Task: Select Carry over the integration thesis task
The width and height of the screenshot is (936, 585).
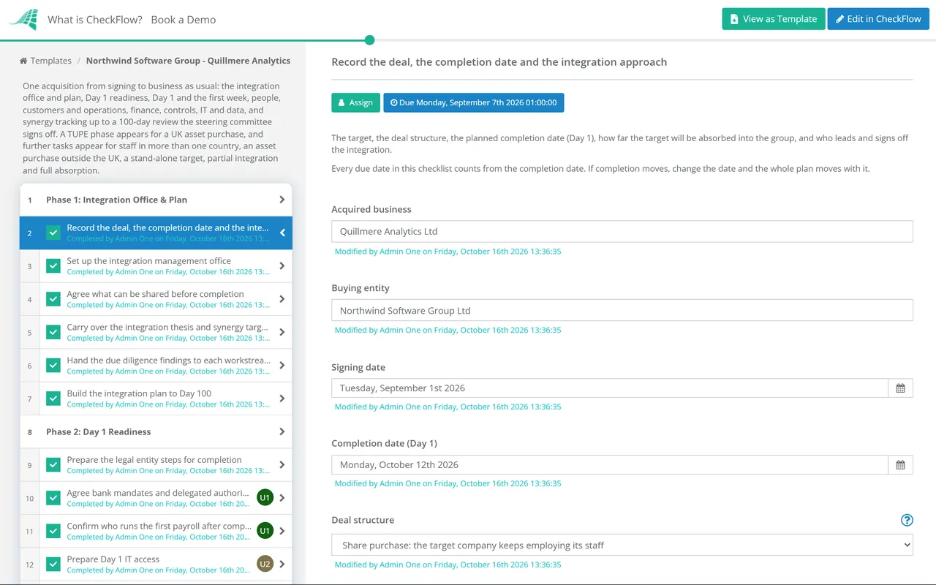Action: [x=156, y=332]
